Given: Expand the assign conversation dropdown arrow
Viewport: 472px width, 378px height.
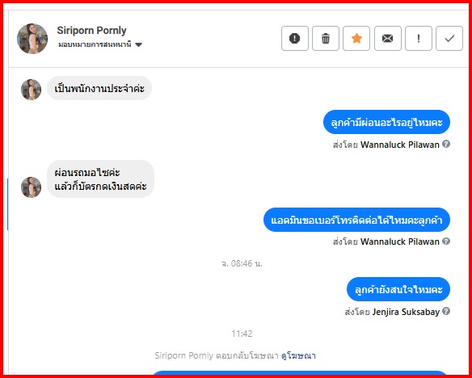Looking at the screenshot, I should [x=138, y=44].
